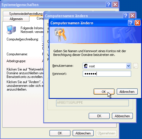Click OK at the bottom of Systemeigenschaften
This screenshot has height=139, width=142.
pyautogui.click(x=60, y=133)
